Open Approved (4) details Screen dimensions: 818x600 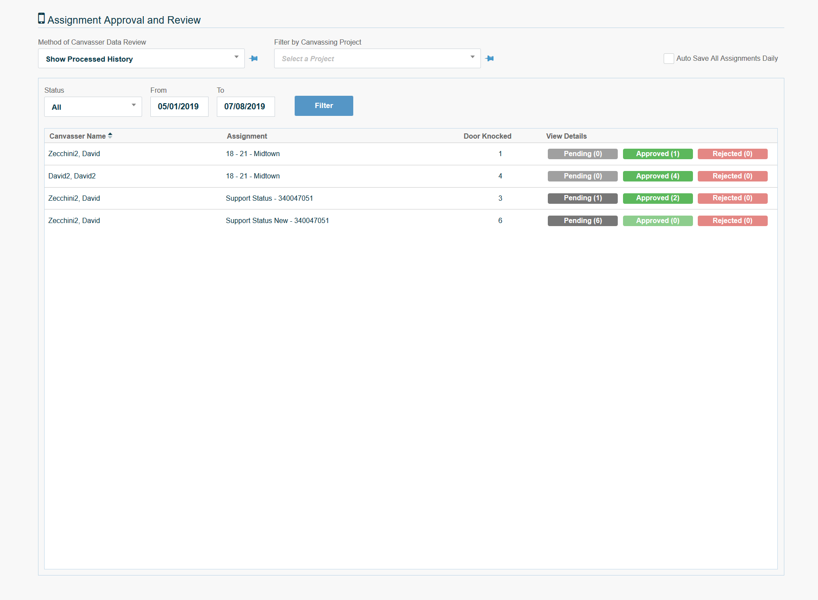click(x=658, y=176)
